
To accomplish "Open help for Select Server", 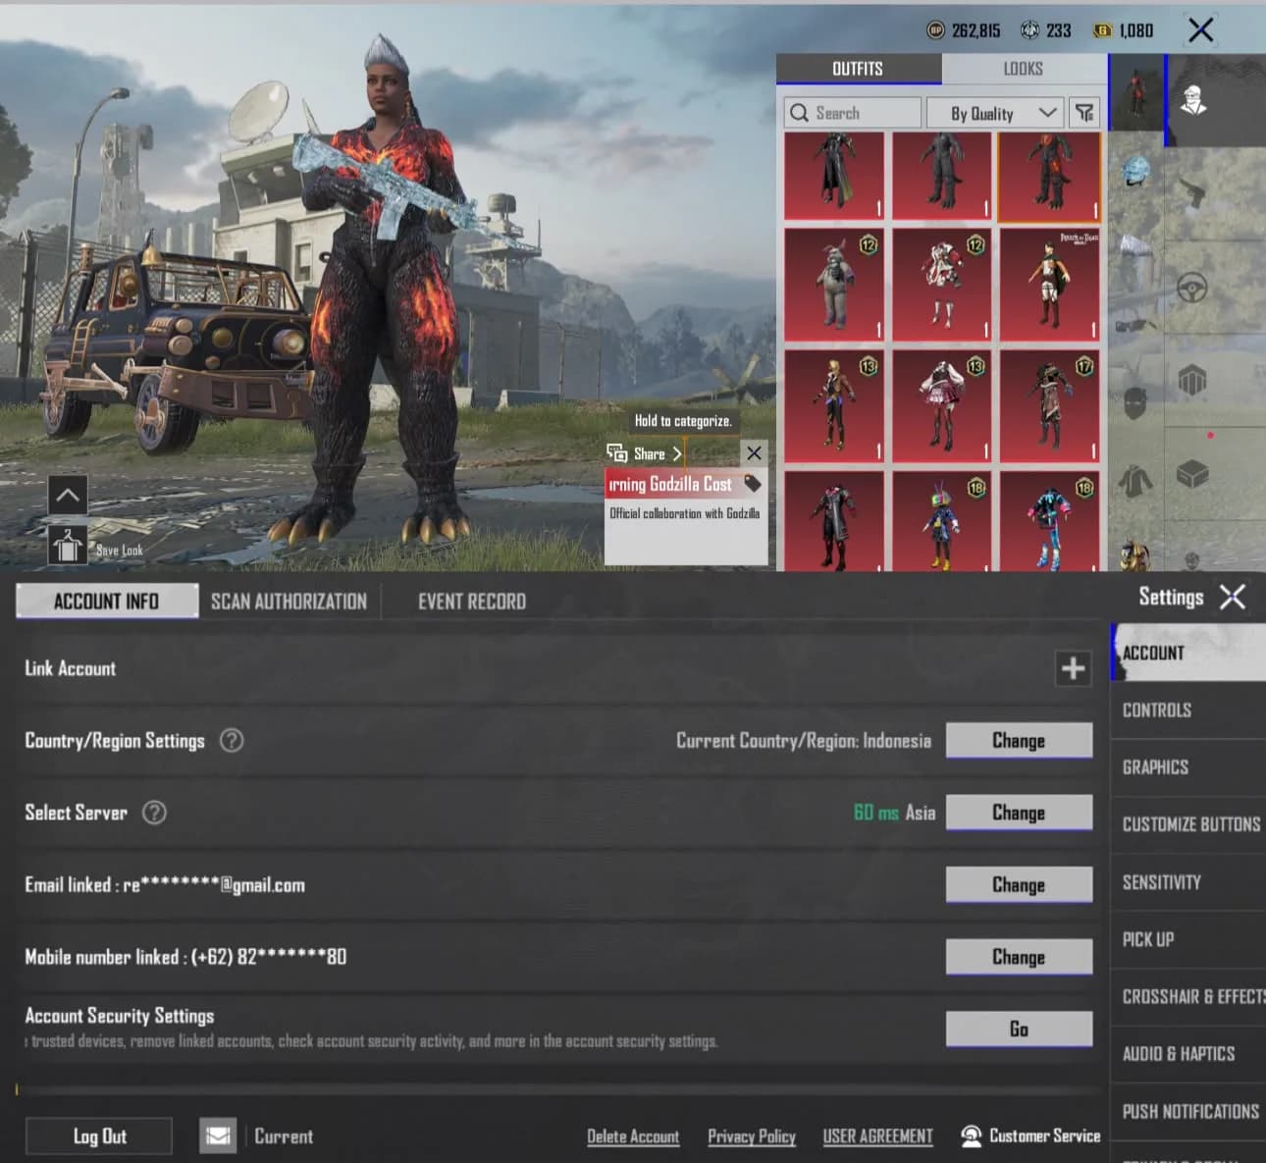I will pos(154,813).
